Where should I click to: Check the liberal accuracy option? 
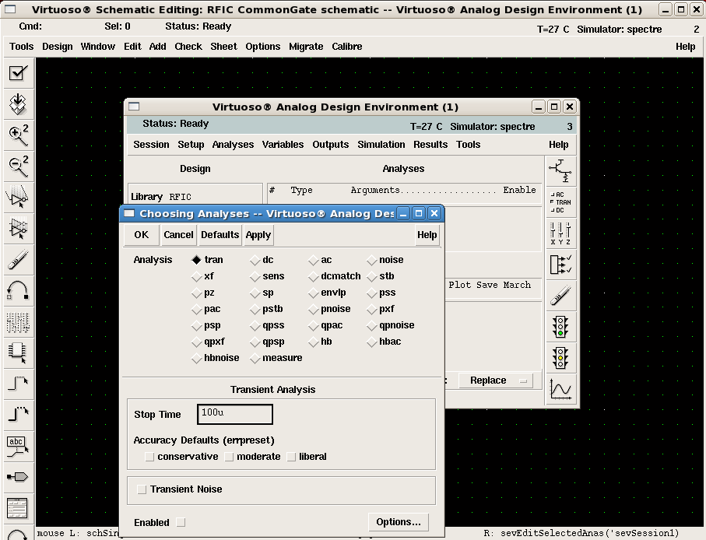pyautogui.click(x=291, y=457)
